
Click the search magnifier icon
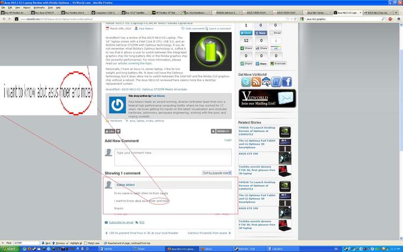coord(383,19)
